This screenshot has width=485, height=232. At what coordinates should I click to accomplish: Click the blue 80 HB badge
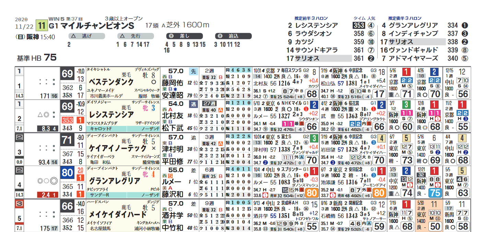68,173
